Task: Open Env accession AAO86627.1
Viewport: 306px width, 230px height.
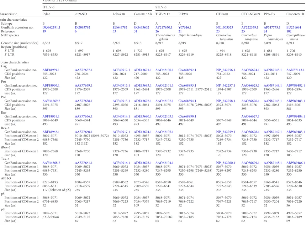Action: pos(251,116)
